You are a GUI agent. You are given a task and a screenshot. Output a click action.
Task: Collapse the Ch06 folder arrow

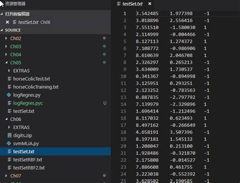click(6, 119)
